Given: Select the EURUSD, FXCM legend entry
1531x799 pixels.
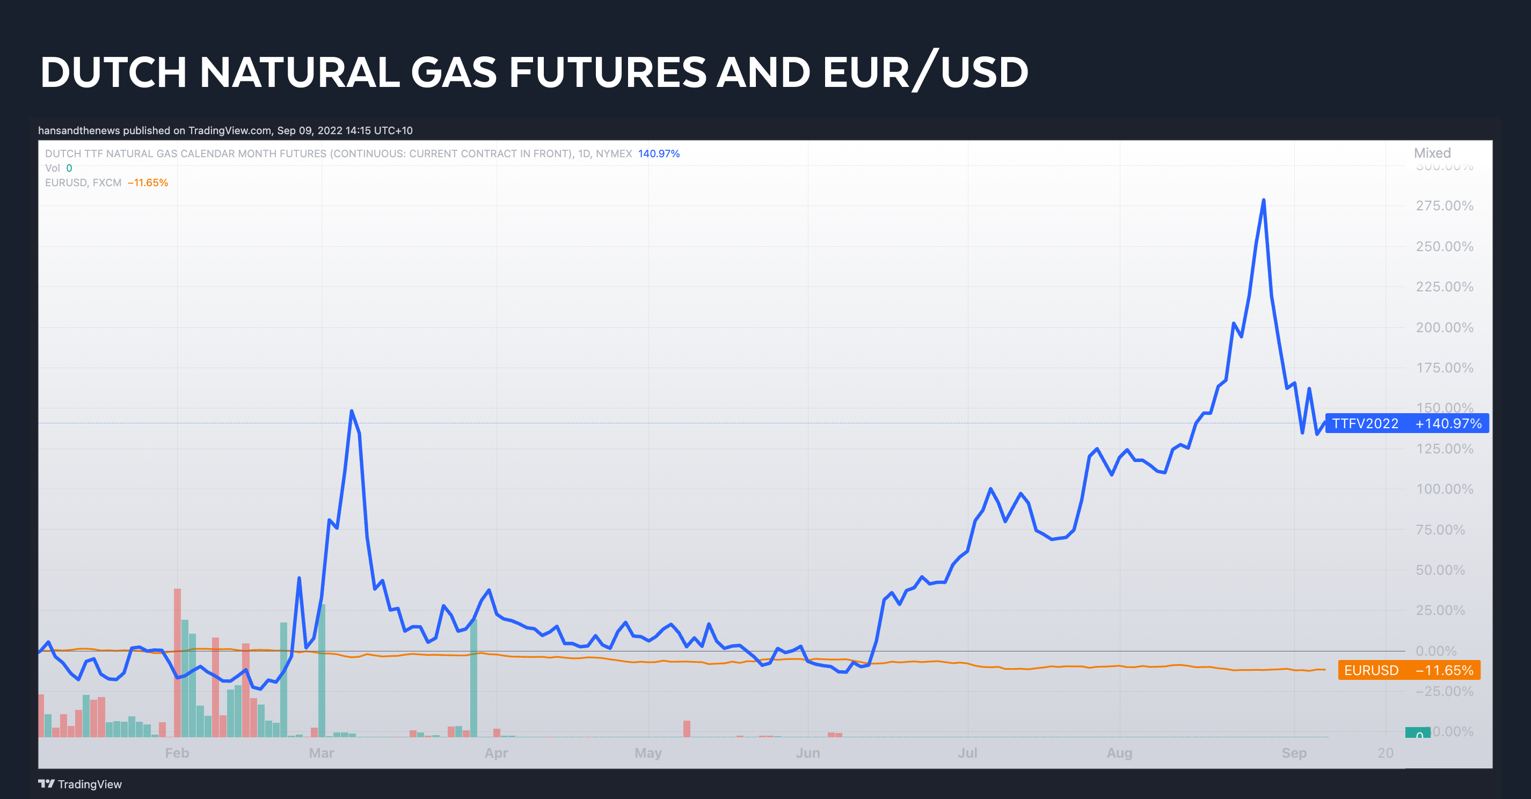Looking at the screenshot, I should coord(83,183).
